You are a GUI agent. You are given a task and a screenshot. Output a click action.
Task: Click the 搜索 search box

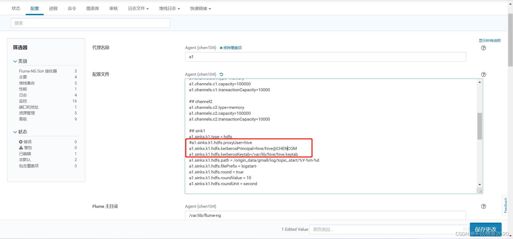click(x=90, y=23)
